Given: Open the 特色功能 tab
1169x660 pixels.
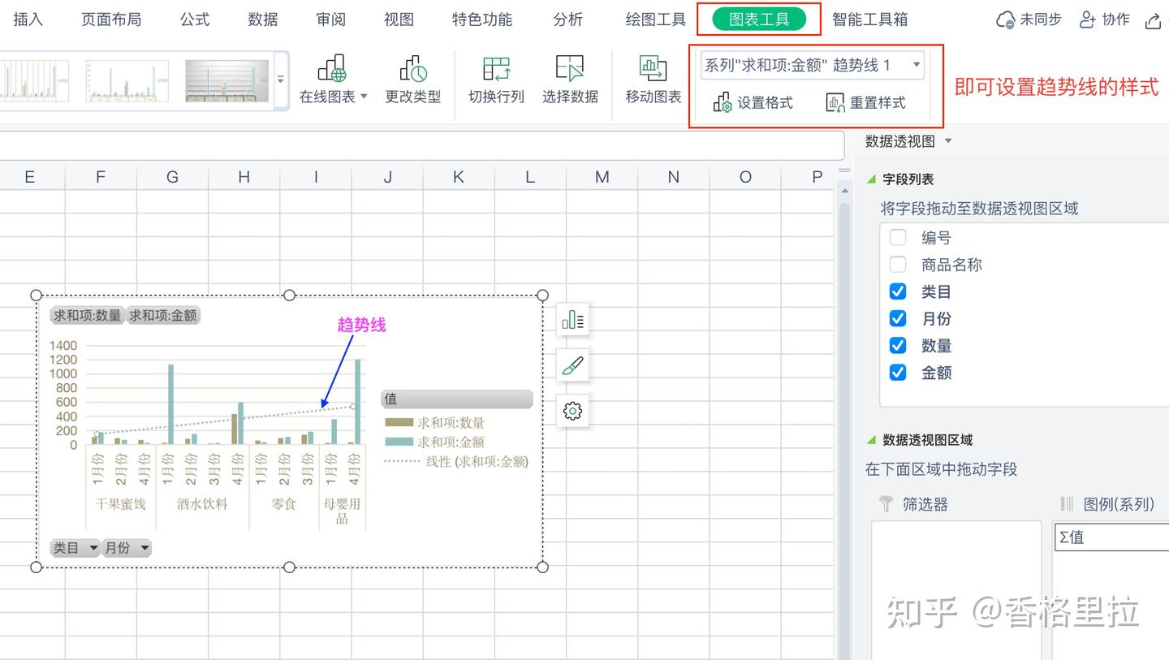Looking at the screenshot, I should (482, 19).
